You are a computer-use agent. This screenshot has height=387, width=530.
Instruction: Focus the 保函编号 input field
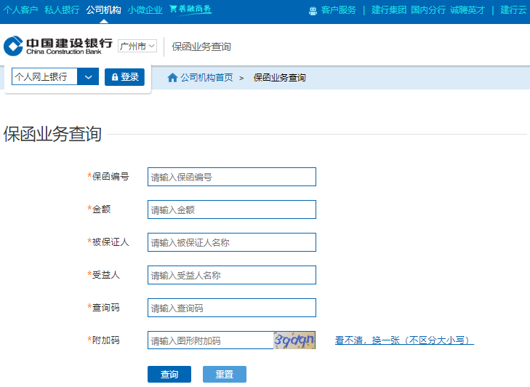[231, 177]
